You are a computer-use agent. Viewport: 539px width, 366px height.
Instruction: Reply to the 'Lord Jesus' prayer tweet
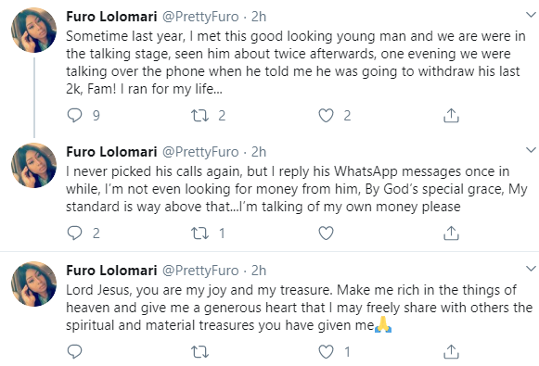point(74,351)
